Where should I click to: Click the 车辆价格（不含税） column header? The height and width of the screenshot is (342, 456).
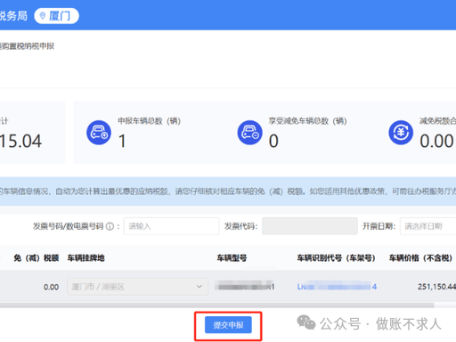[x=420, y=258]
